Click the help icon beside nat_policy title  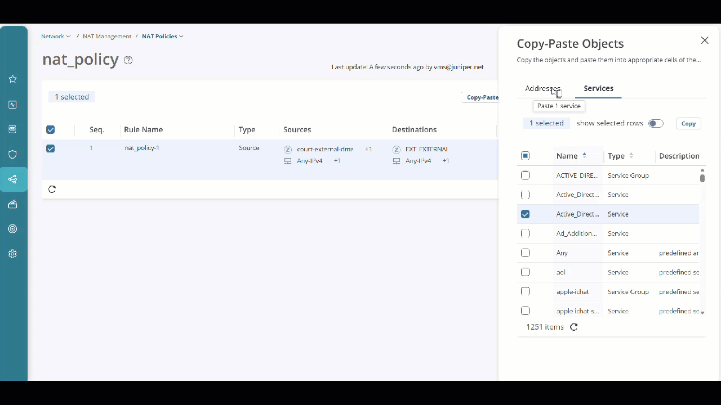[128, 60]
